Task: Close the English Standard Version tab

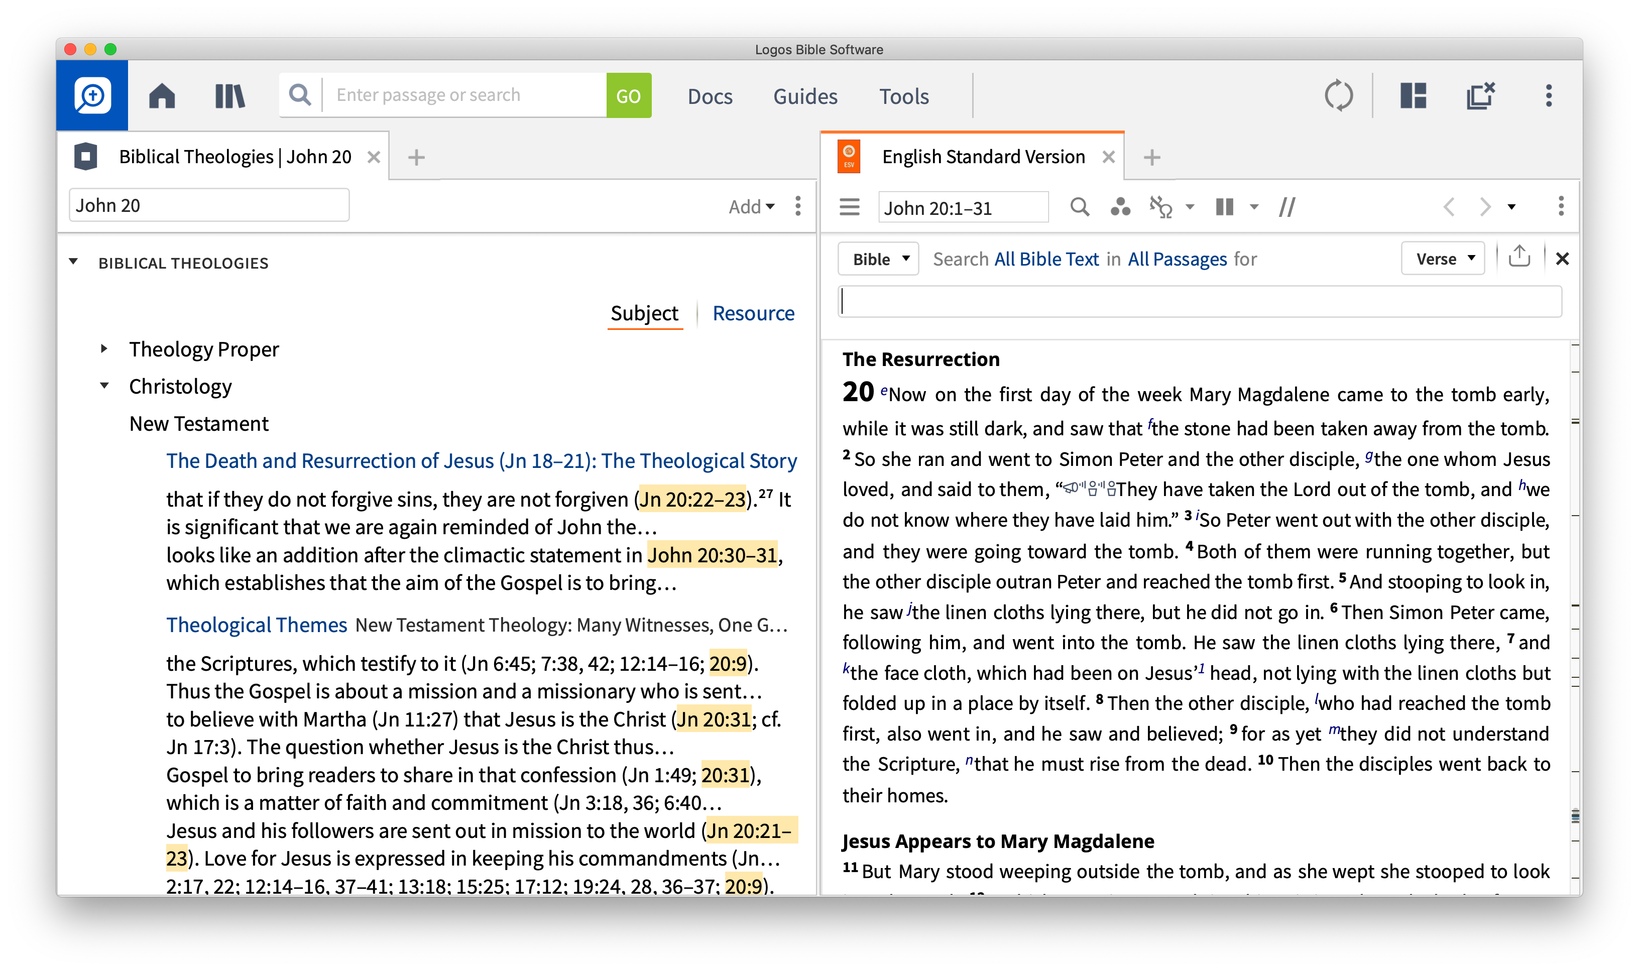Action: [1107, 157]
